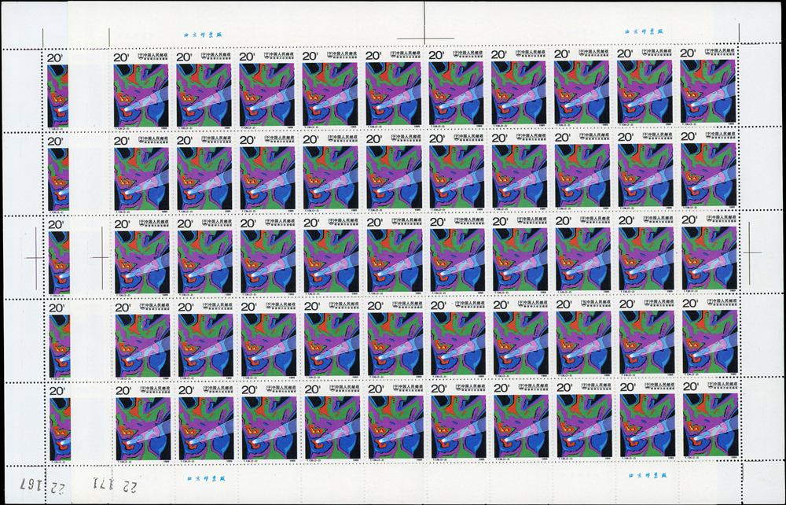Click the top-left stamp of the front sheet
The height and width of the screenshot is (505, 786).
coord(141,88)
